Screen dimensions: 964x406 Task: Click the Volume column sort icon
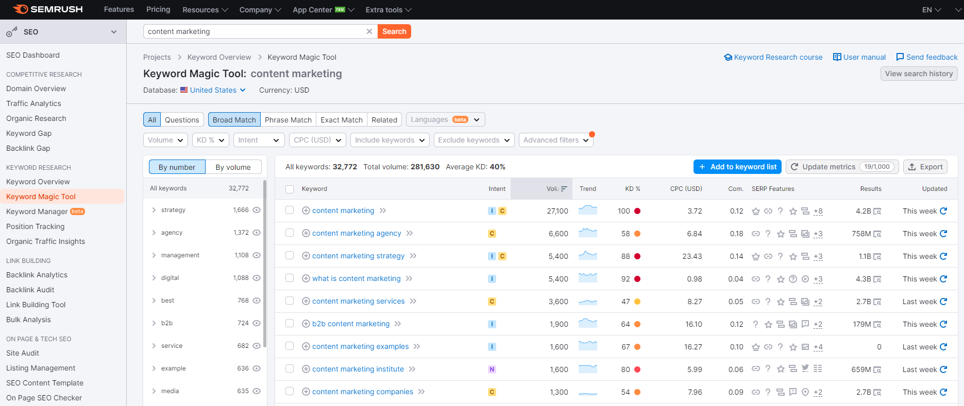pos(564,189)
